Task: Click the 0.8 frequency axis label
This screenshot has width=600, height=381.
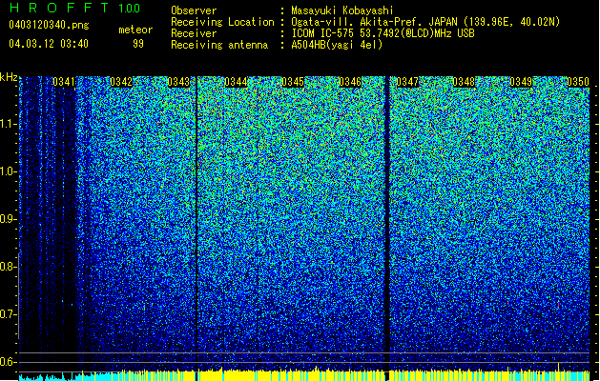Action: (x=9, y=267)
